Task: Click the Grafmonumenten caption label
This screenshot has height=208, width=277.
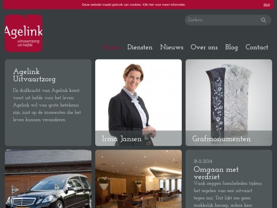Action: tap(221, 139)
